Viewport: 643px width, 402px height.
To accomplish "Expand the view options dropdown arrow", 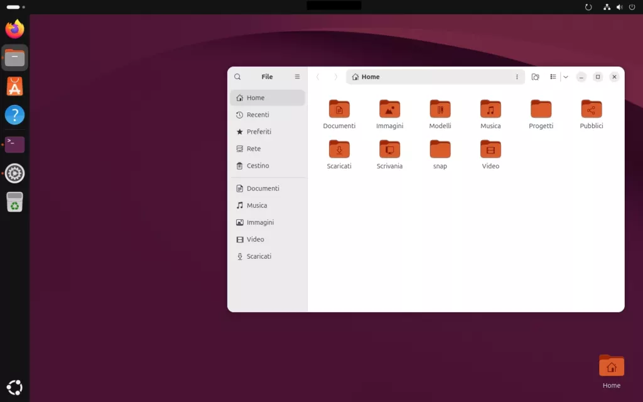I will coord(566,77).
